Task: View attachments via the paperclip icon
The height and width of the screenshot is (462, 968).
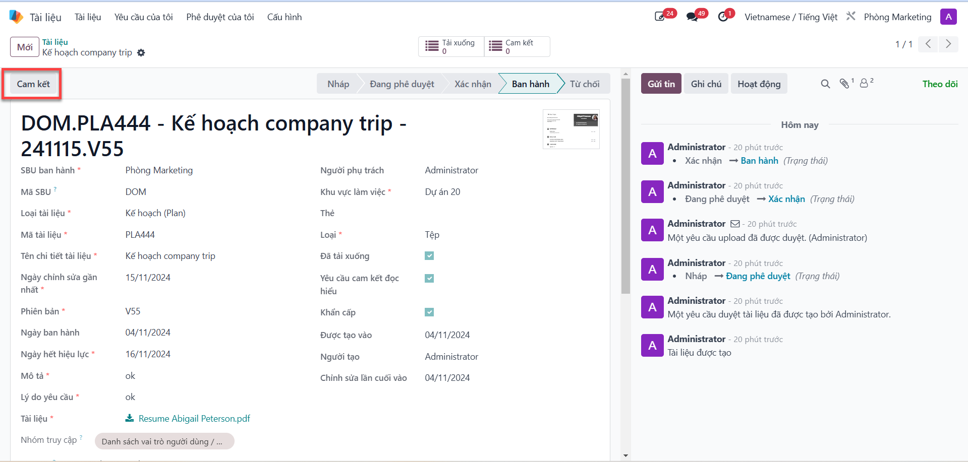Action: pos(845,84)
